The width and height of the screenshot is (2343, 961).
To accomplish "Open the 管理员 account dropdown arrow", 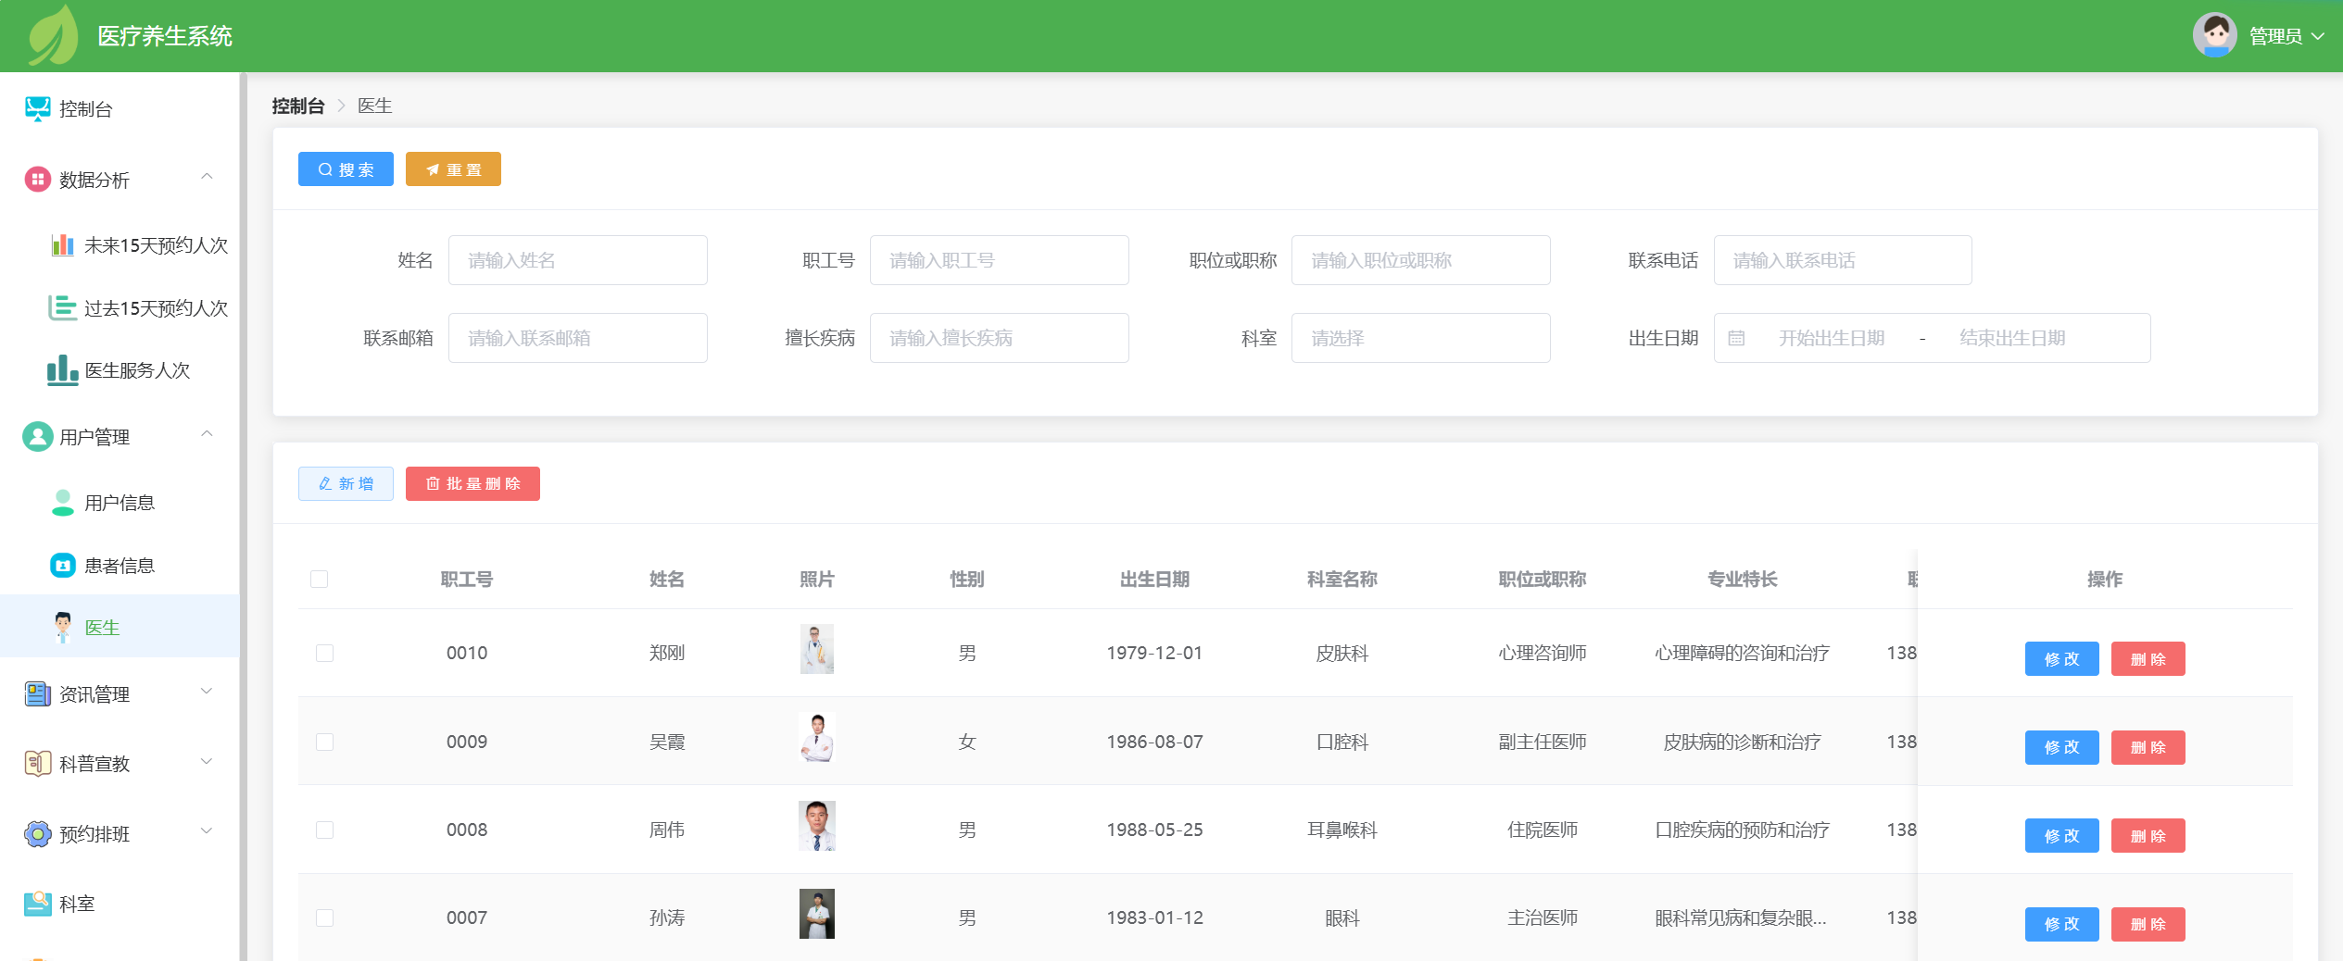I will (x=2318, y=36).
